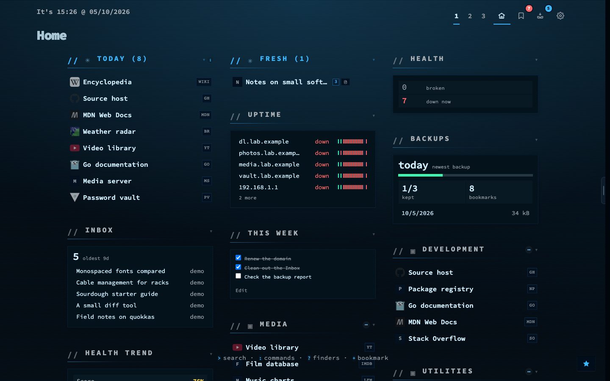Screen dimensions: 610x381
Task: Open the Home view icon
Action: click(502, 16)
